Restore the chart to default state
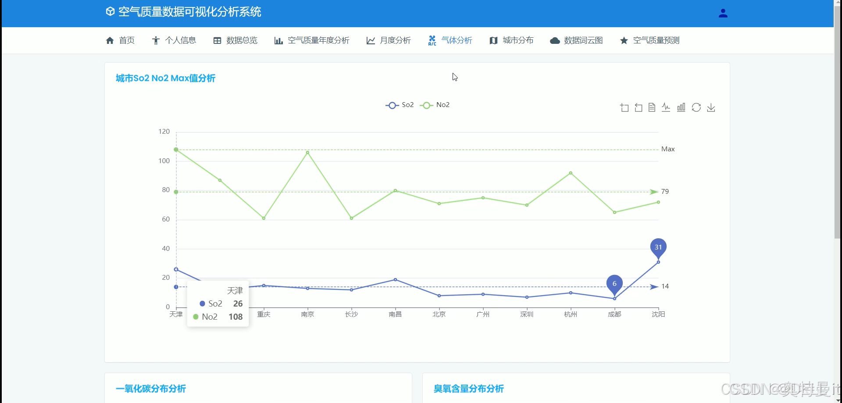 [x=696, y=107]
